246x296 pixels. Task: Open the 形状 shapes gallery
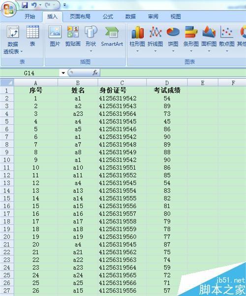[91, 36]
